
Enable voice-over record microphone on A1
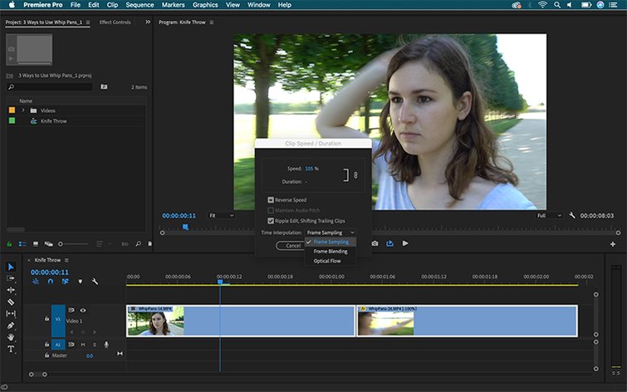tap(106, 345)
